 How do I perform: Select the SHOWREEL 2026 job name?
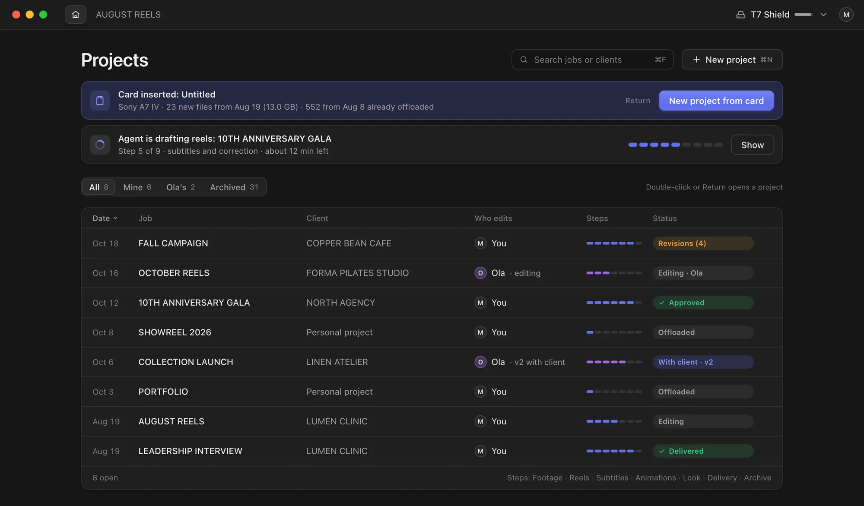click(x=175, y=332)
